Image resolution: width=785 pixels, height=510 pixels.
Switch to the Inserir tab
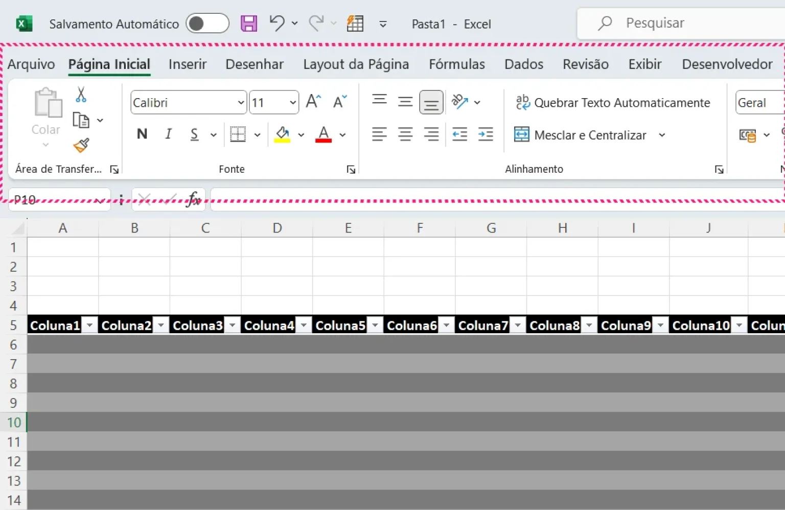point(188,64)
